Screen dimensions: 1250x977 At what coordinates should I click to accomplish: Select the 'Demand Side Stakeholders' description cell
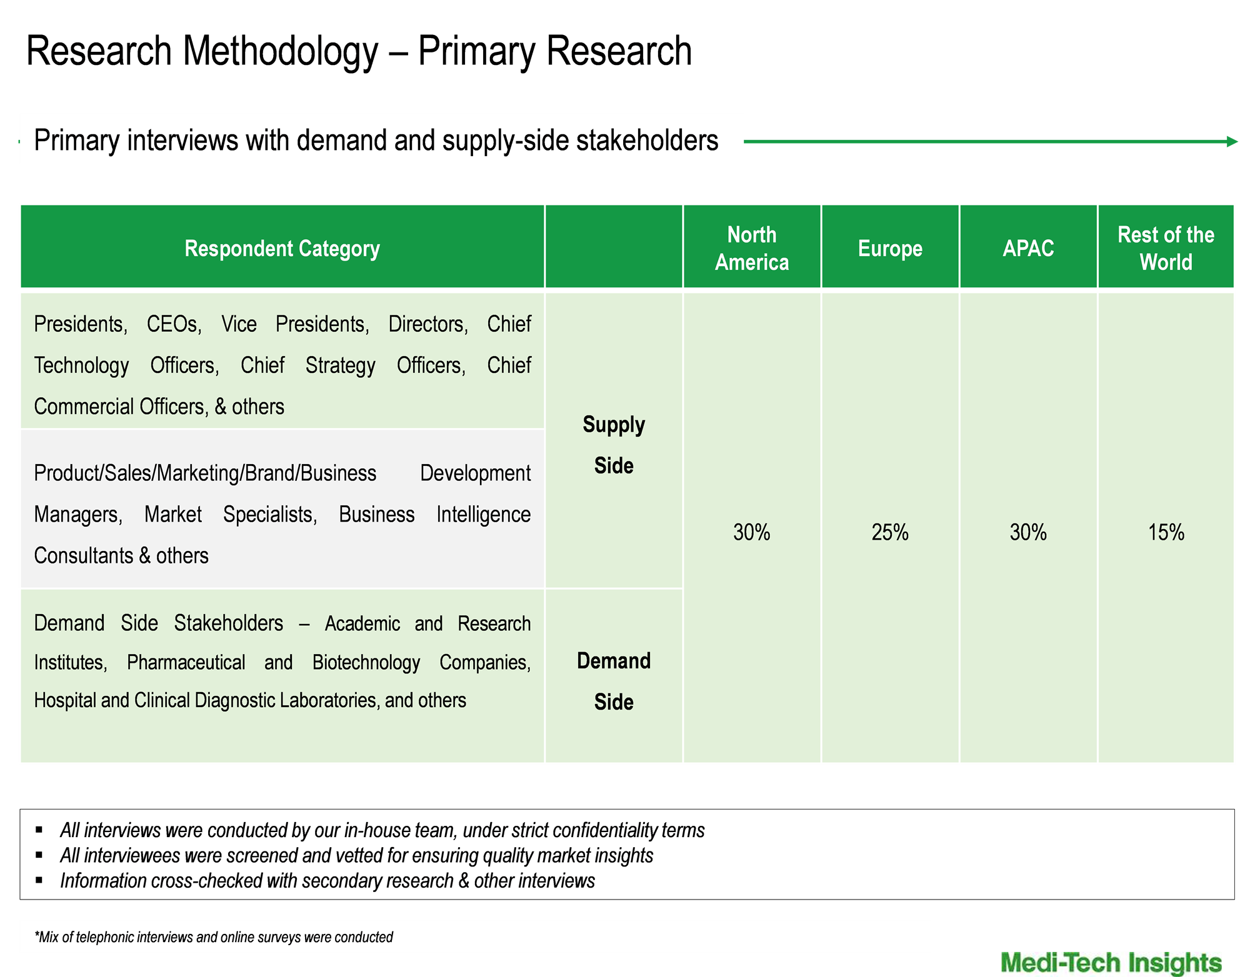(x=282, y=676)
